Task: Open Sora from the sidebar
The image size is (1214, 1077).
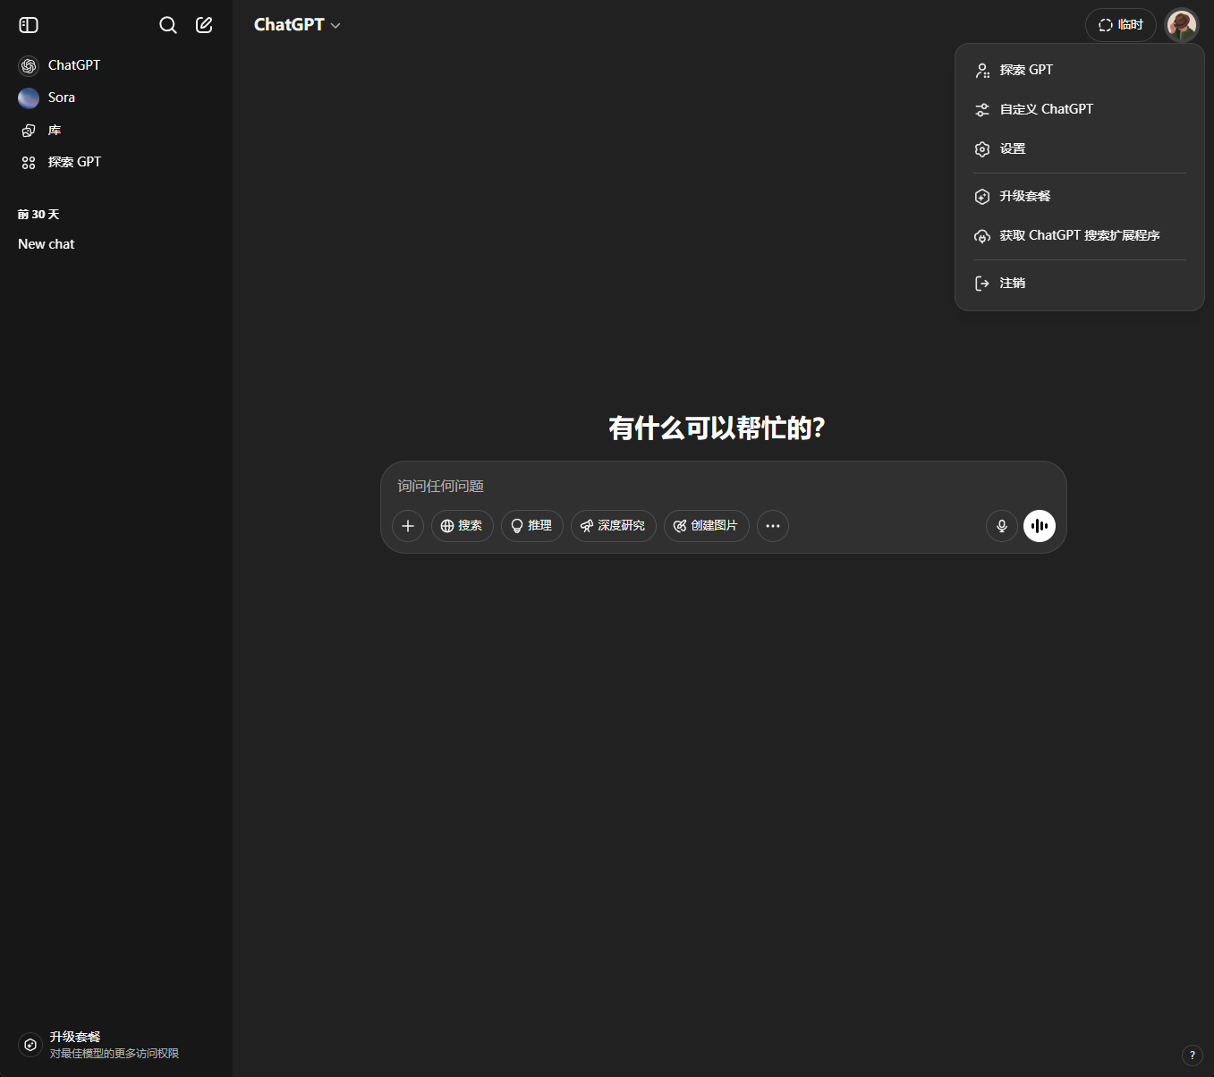Action: click(x=116, y=98)
